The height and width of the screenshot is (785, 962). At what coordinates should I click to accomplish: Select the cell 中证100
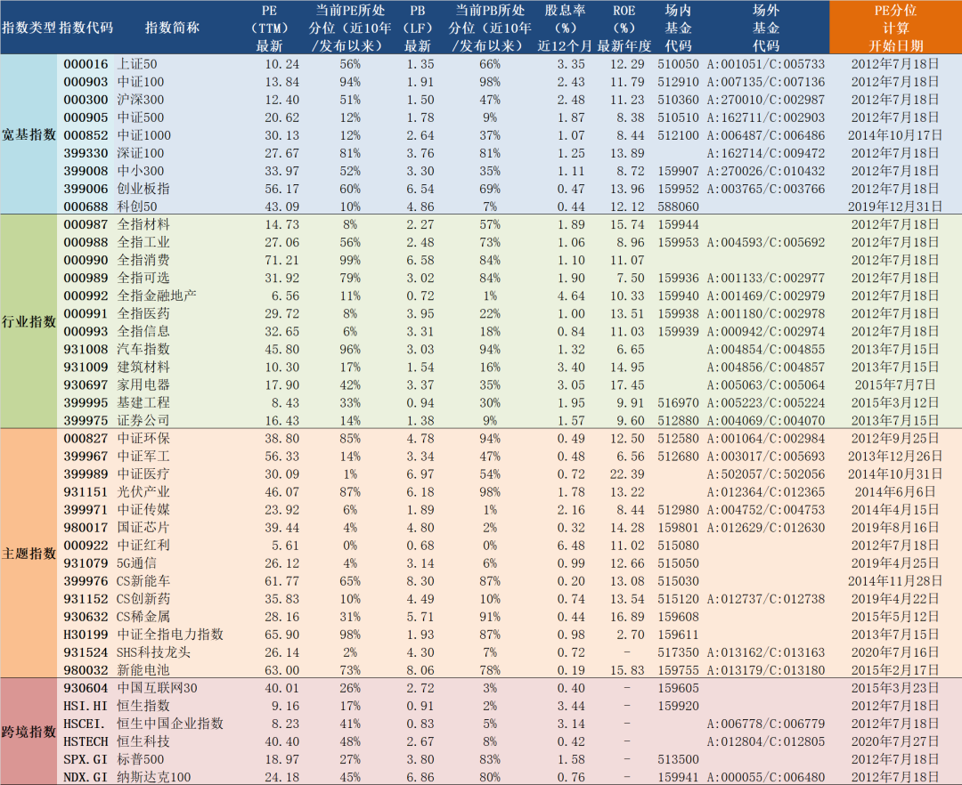[x=141, y=82]
